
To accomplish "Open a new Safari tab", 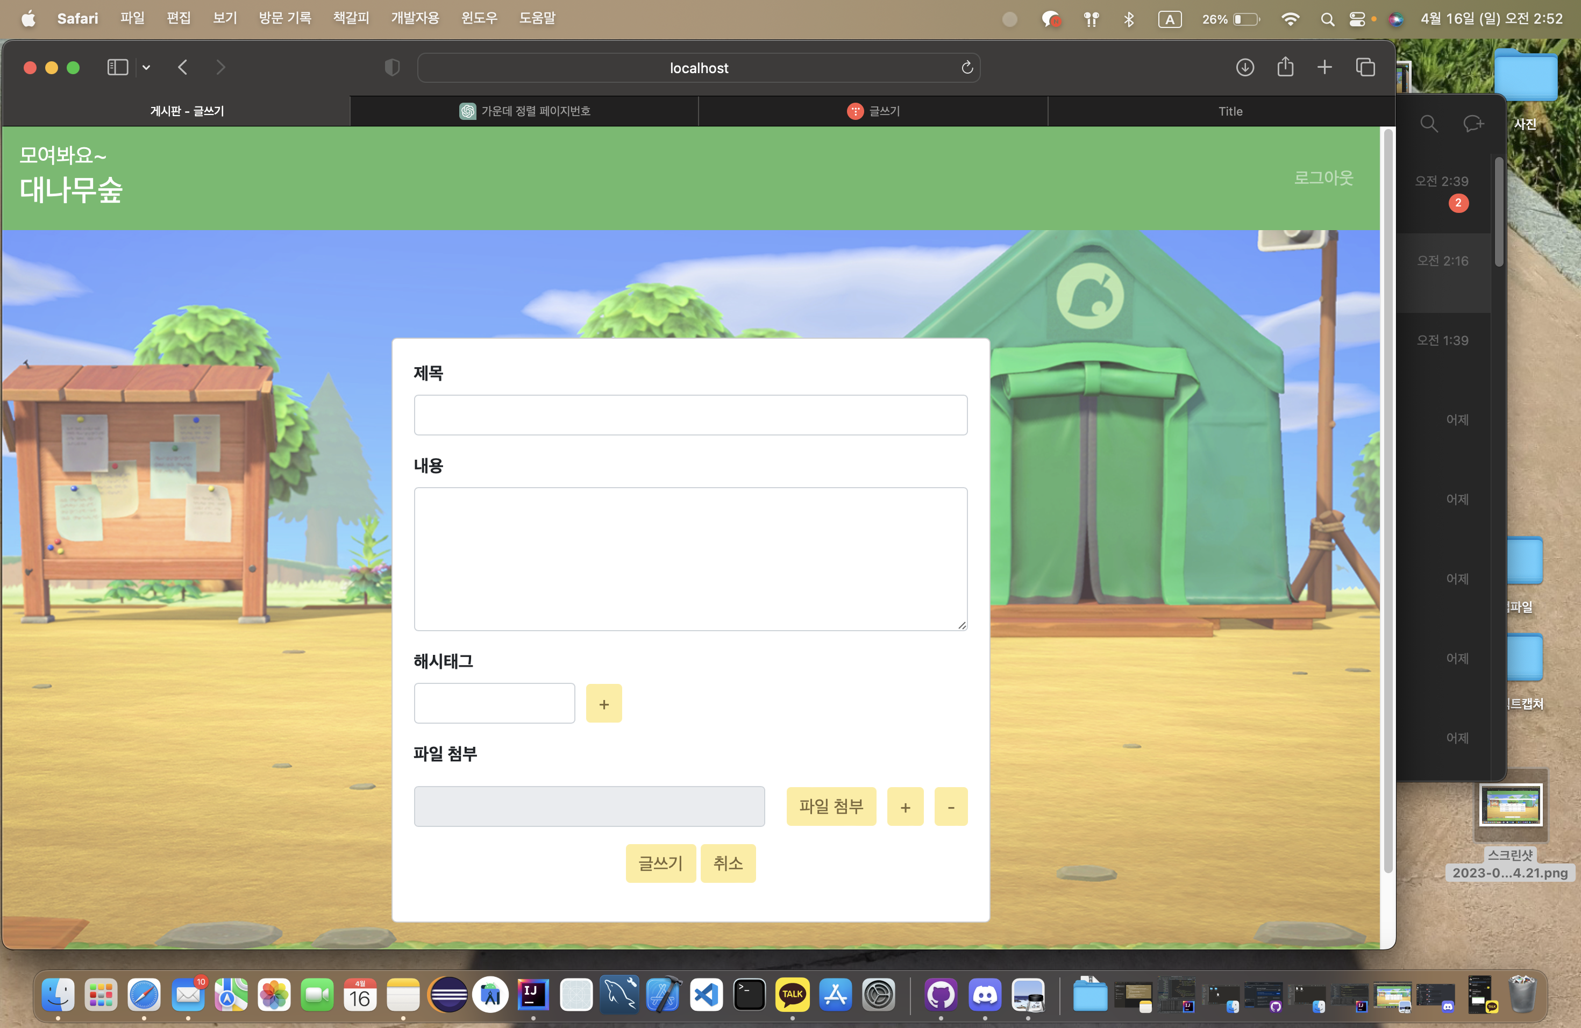I will [x=1324, y=67].
